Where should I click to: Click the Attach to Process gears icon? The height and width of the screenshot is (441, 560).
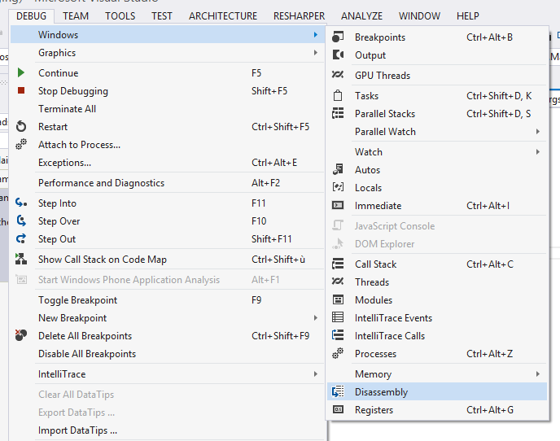pos(21,144)
